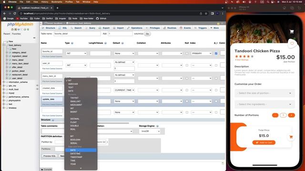Tap Add to Cart button
The width and height of the screenshot is (305, 171).
click(x=264, y=142)
